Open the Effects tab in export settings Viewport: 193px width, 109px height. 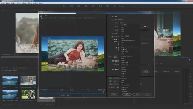click(x=109, y=56)
